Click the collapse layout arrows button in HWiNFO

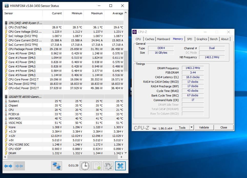pos(19,166)
